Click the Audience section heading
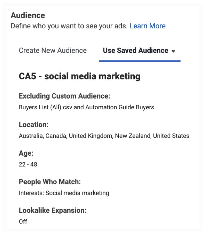Viewport: 205px width, 235px height. tap(28, 15)
